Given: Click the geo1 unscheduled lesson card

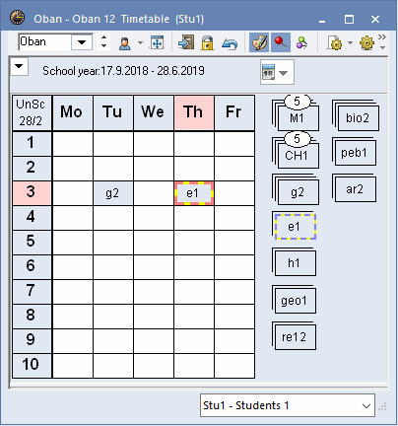Looking at the screenshot, I should click(x=294, y=301).
